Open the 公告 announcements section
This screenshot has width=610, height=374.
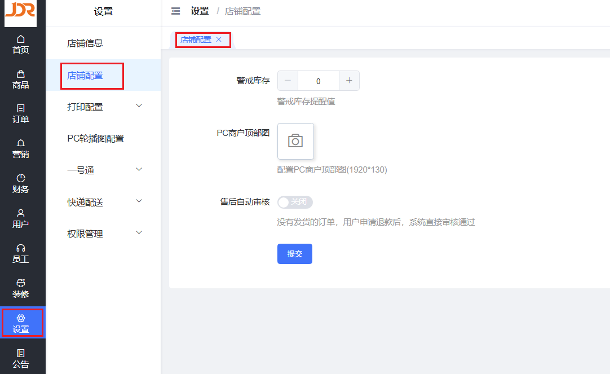21,359
